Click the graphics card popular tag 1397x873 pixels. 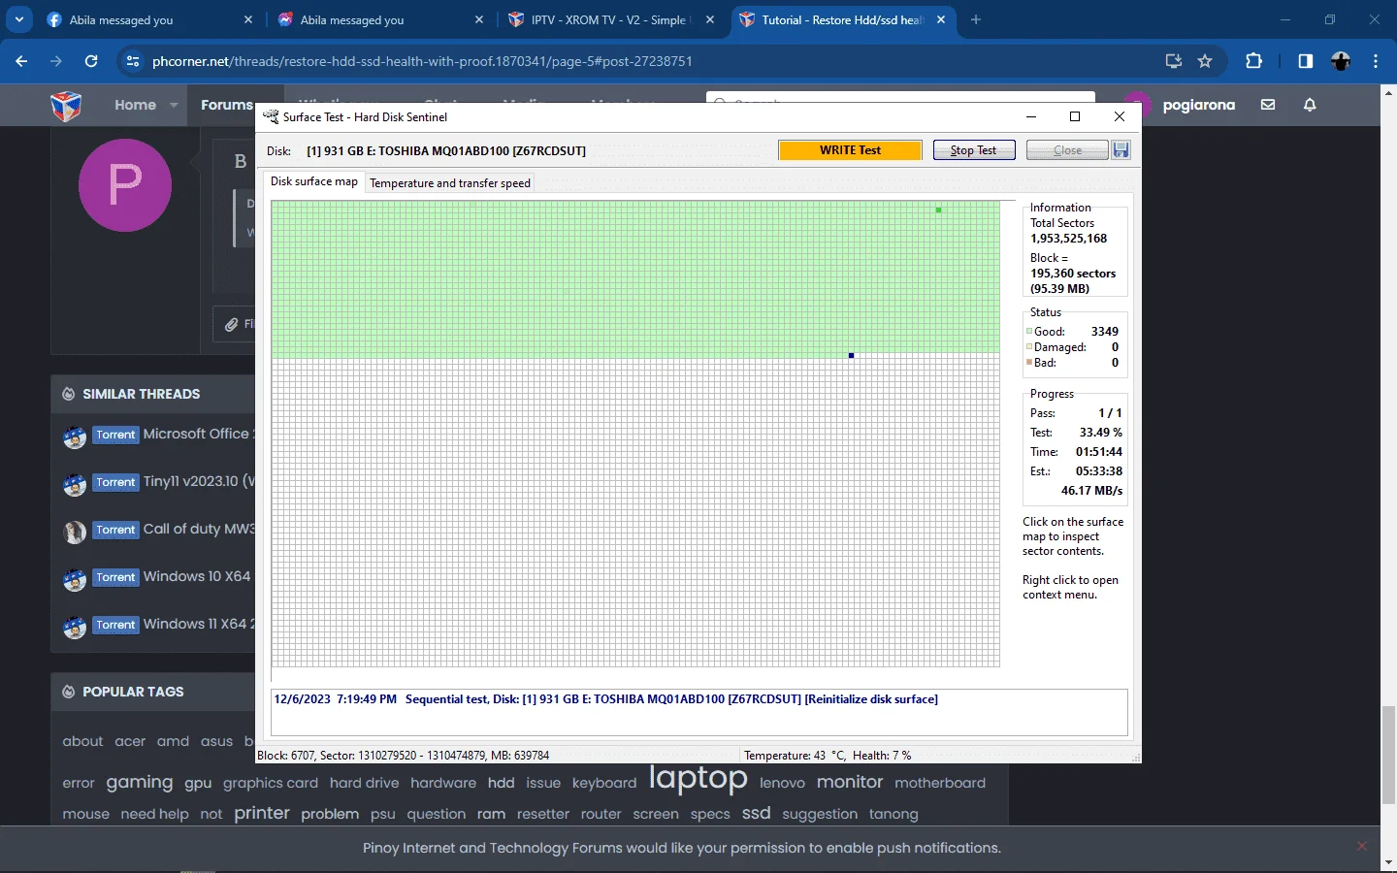[270, 783]
